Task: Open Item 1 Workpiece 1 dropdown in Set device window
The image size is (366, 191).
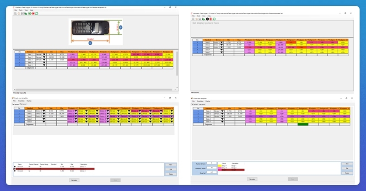Action: point(75,111)
